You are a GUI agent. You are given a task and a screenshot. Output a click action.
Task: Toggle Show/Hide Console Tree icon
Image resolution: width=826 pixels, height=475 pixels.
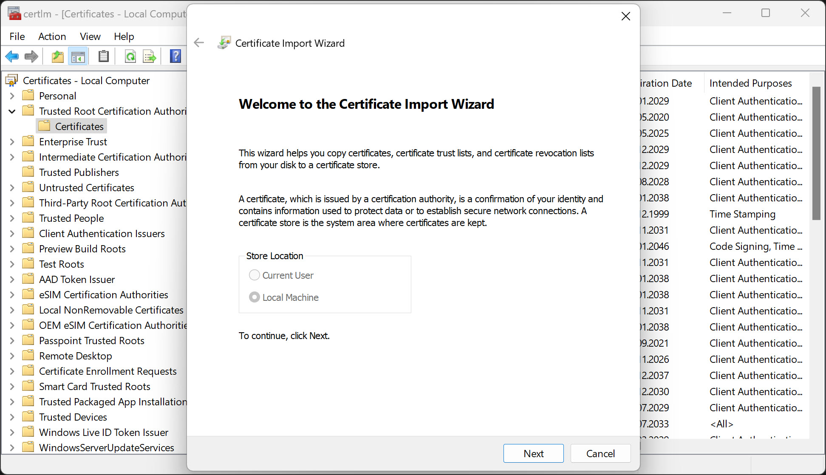(x=78, y=56)
